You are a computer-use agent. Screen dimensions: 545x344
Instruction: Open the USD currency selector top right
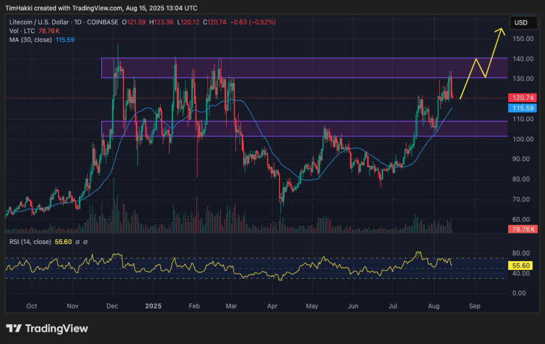523,23
